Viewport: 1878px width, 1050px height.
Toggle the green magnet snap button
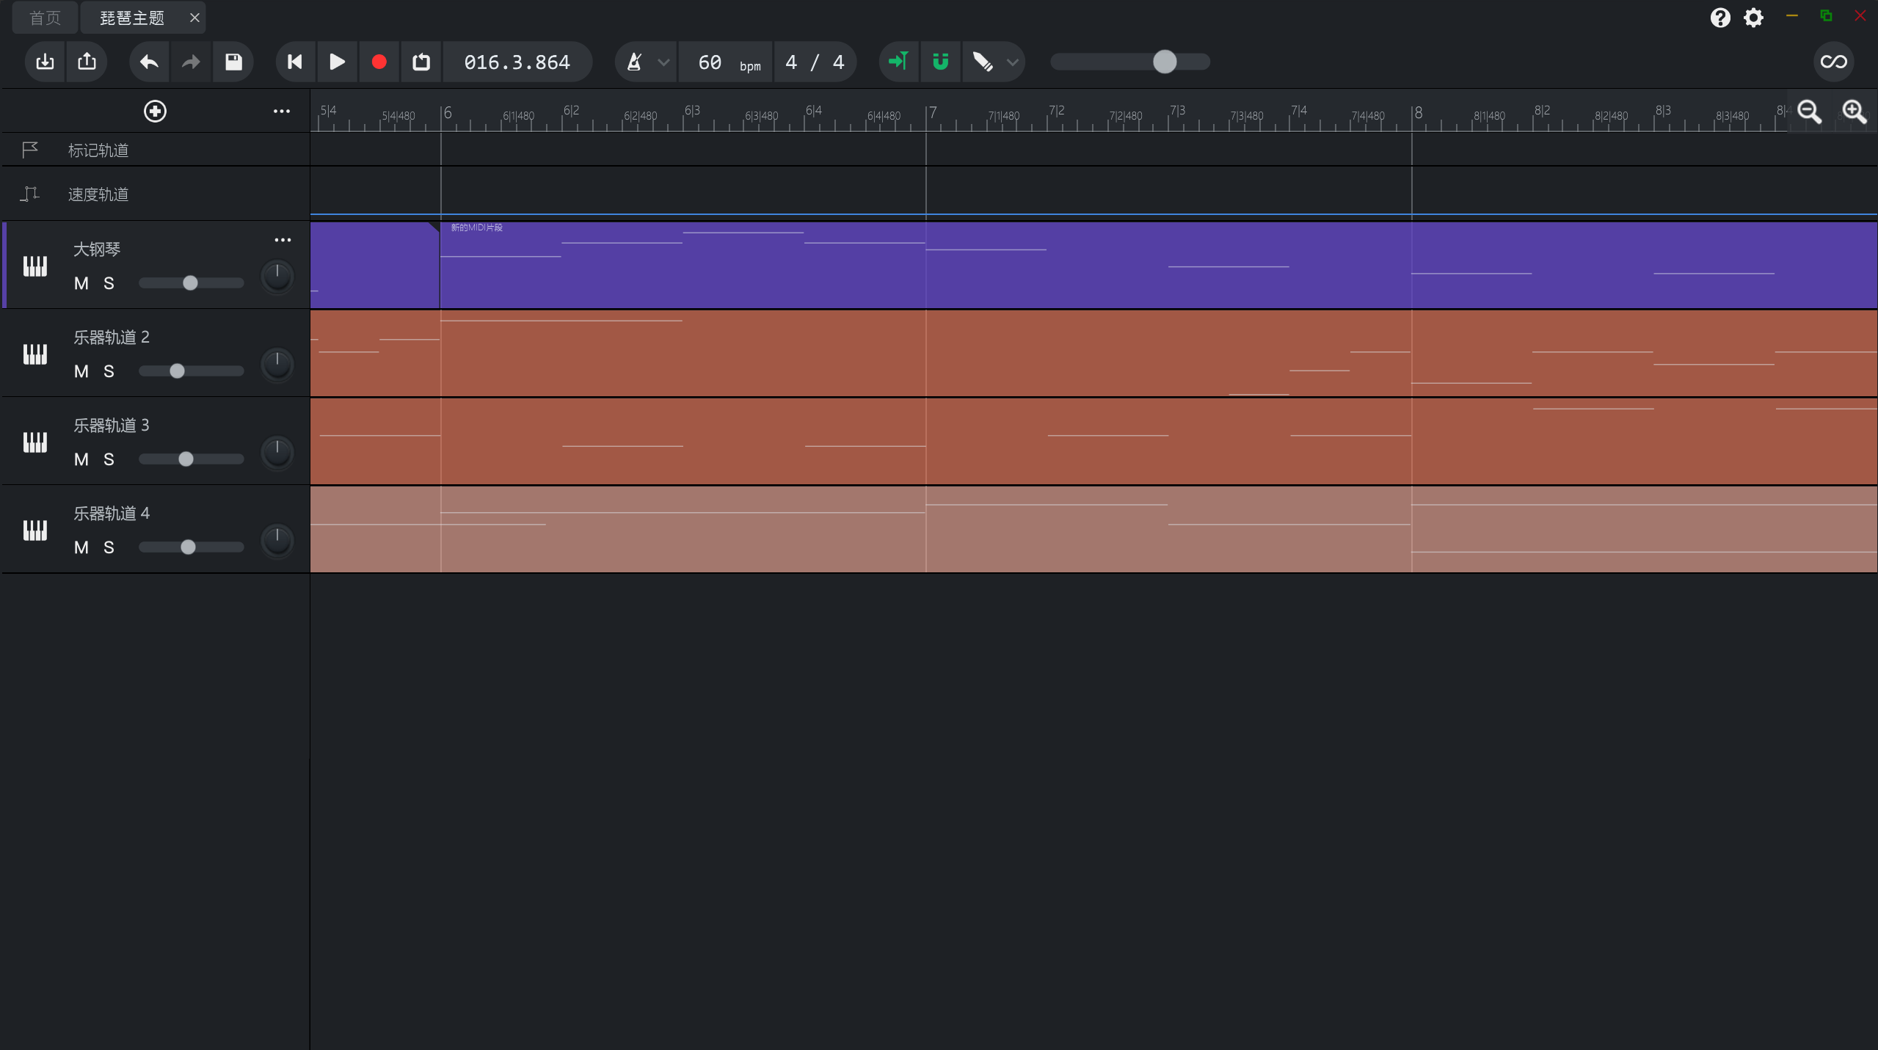940,62
